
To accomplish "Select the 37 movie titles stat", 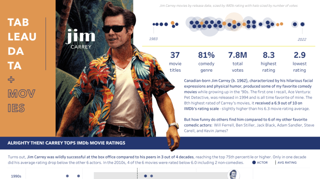I will coord(175,60).
